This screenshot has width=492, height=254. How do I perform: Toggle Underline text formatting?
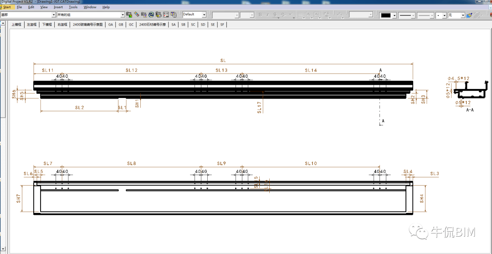point(275,15)
